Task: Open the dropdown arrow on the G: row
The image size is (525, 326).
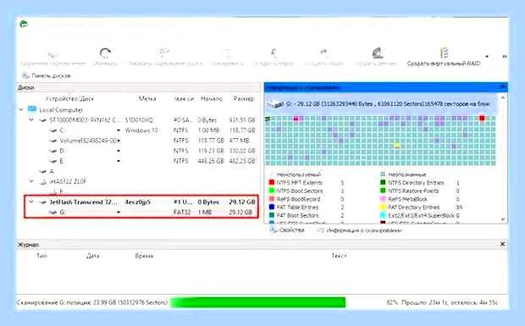Action: [119, 213]
